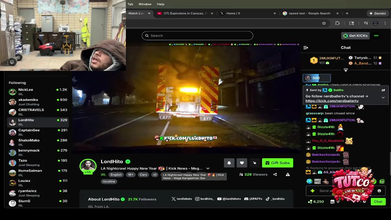391x220 pixels.
Task: Close the Home / X tab
Action: click(x=275, y=13)
